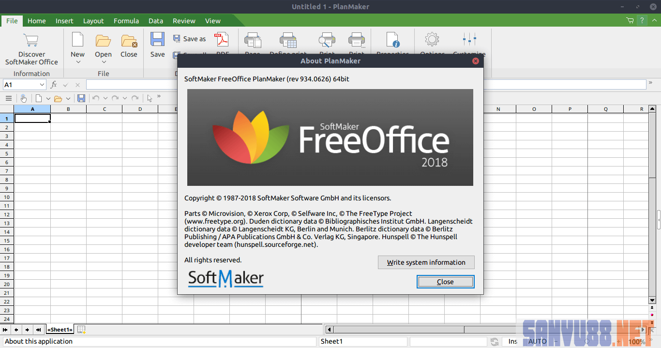This screenshot has width=661, height=348.
Task: Go to the previous sheet tab arrow
Action: click(x=16, y=330)
